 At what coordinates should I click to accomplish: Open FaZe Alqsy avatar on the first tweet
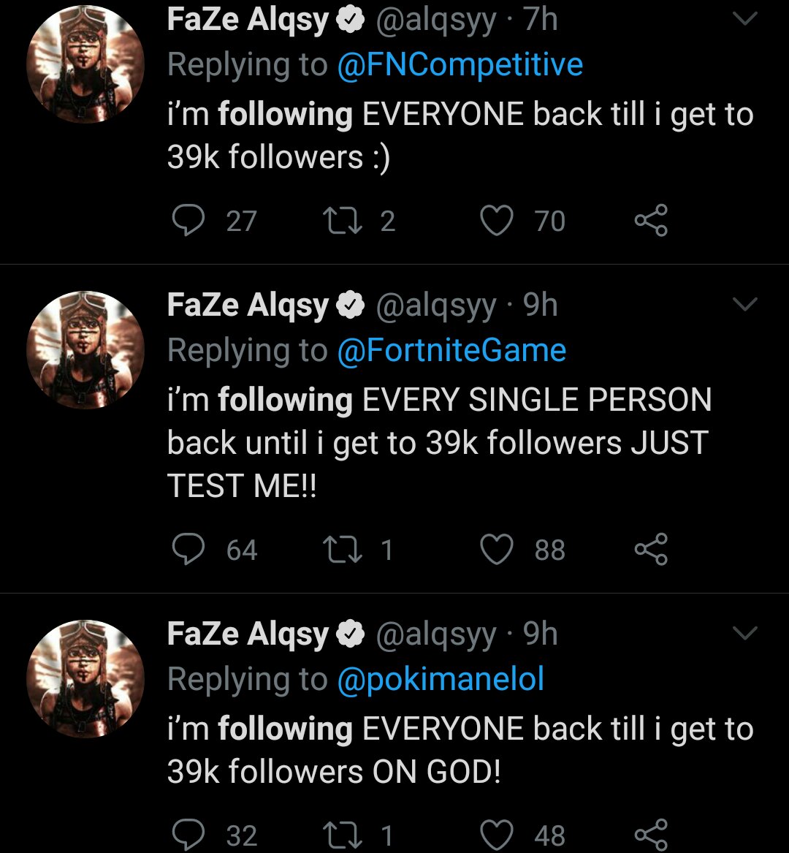[x=85, y=64]
